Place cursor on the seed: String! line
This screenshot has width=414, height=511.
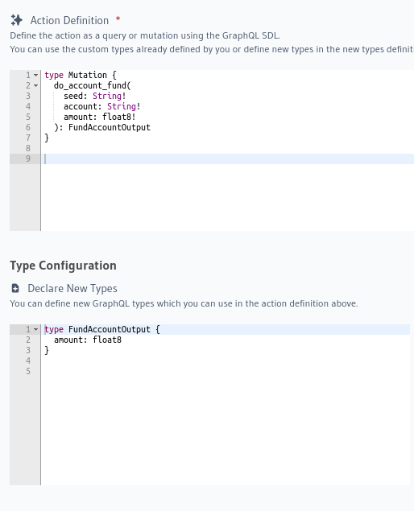[94, 96]
